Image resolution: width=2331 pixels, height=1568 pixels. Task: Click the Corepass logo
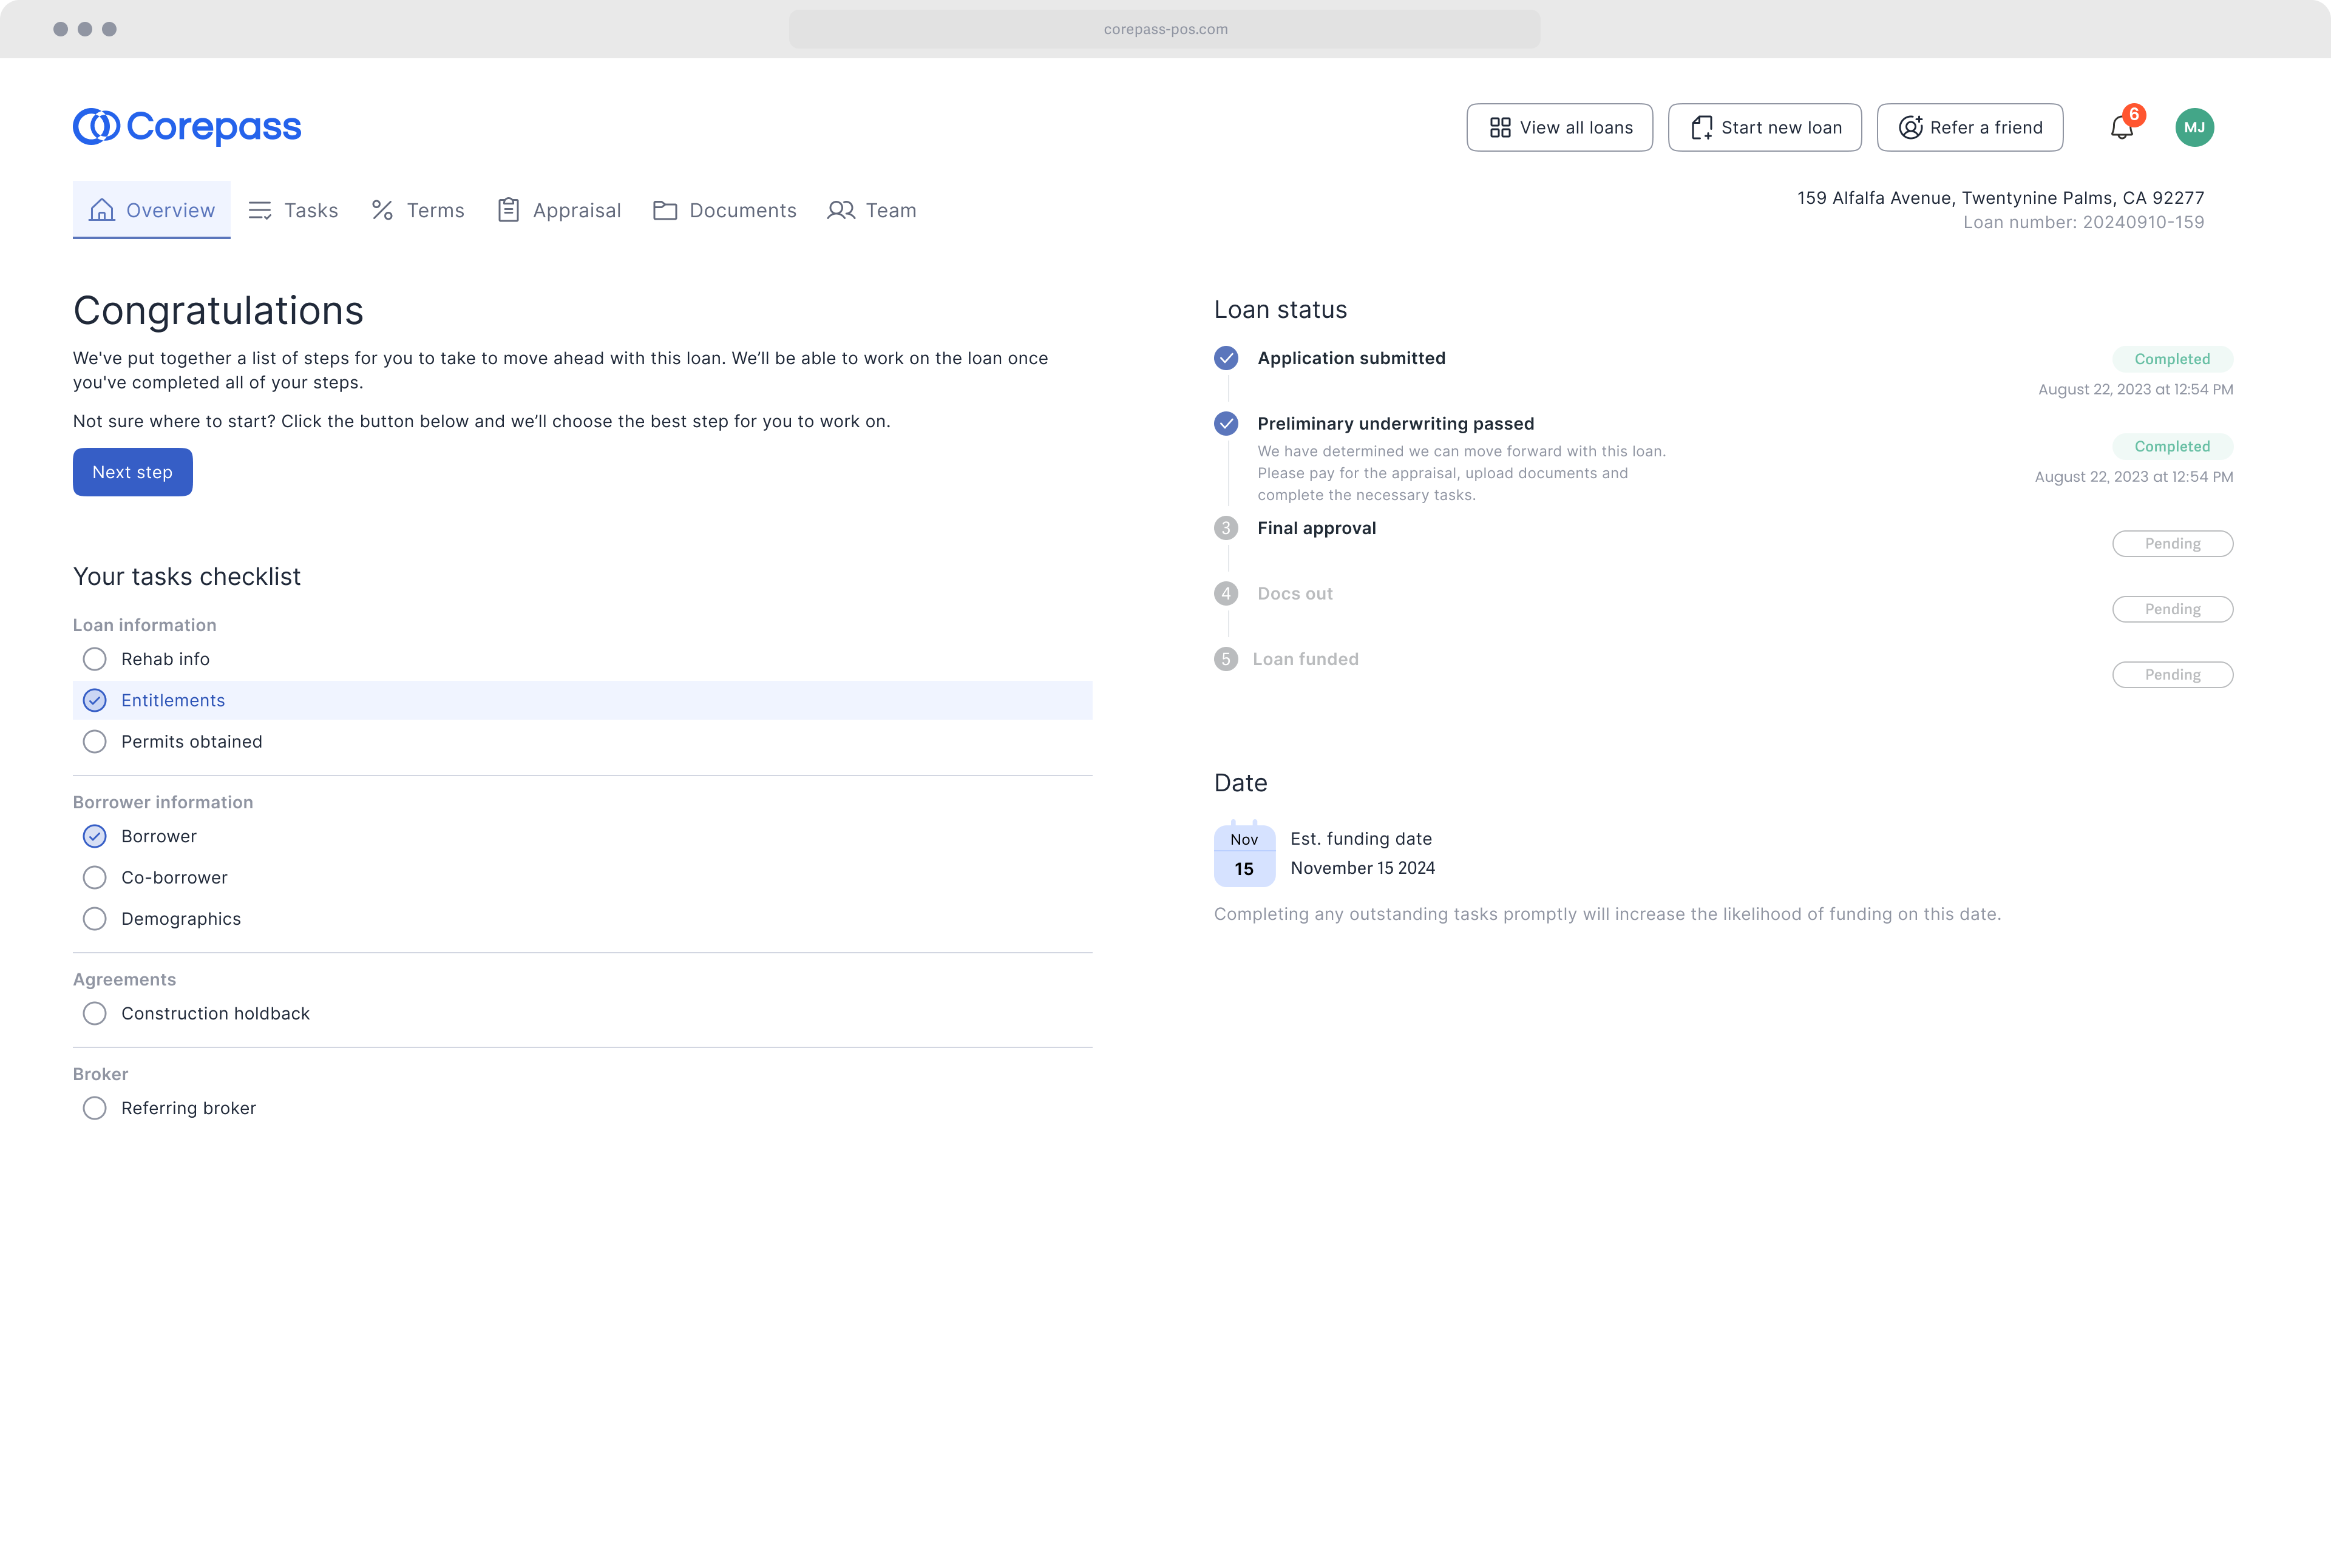(187, 127)
